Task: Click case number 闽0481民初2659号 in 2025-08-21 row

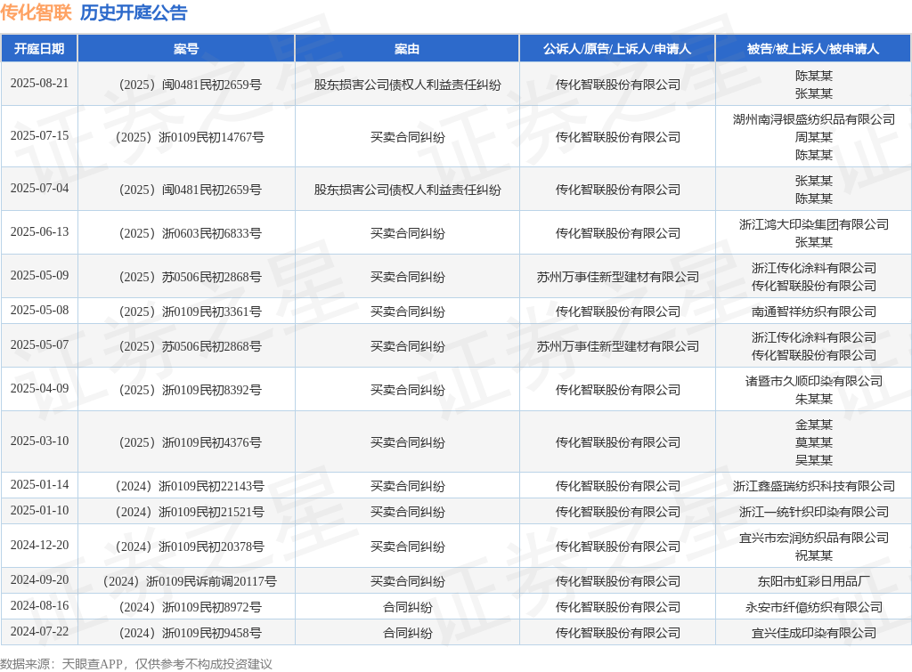Action: tap(191, 85)
